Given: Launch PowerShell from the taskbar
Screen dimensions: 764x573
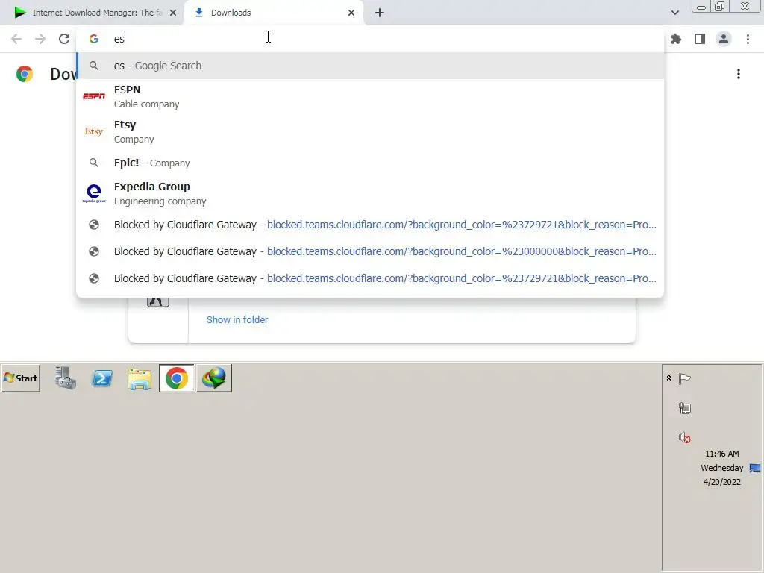Looking at the screenshot, I should click(x=102, y=378).
